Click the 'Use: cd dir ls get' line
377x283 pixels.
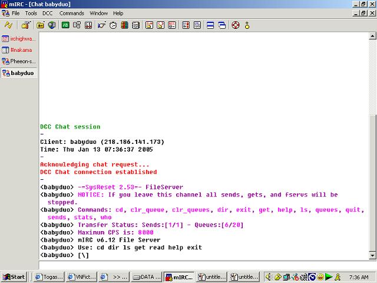pos(121,248)
